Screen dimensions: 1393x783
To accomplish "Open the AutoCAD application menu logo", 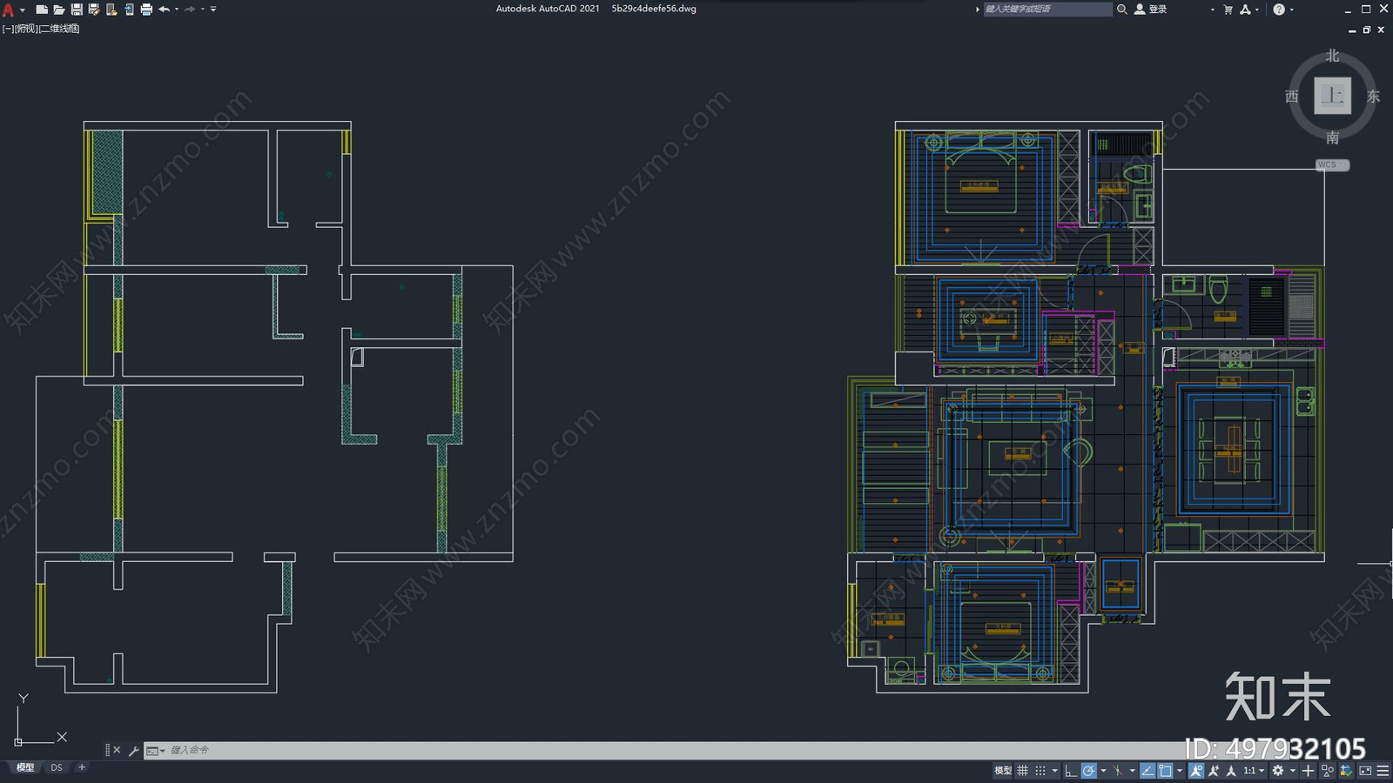I will click(8, 10).
